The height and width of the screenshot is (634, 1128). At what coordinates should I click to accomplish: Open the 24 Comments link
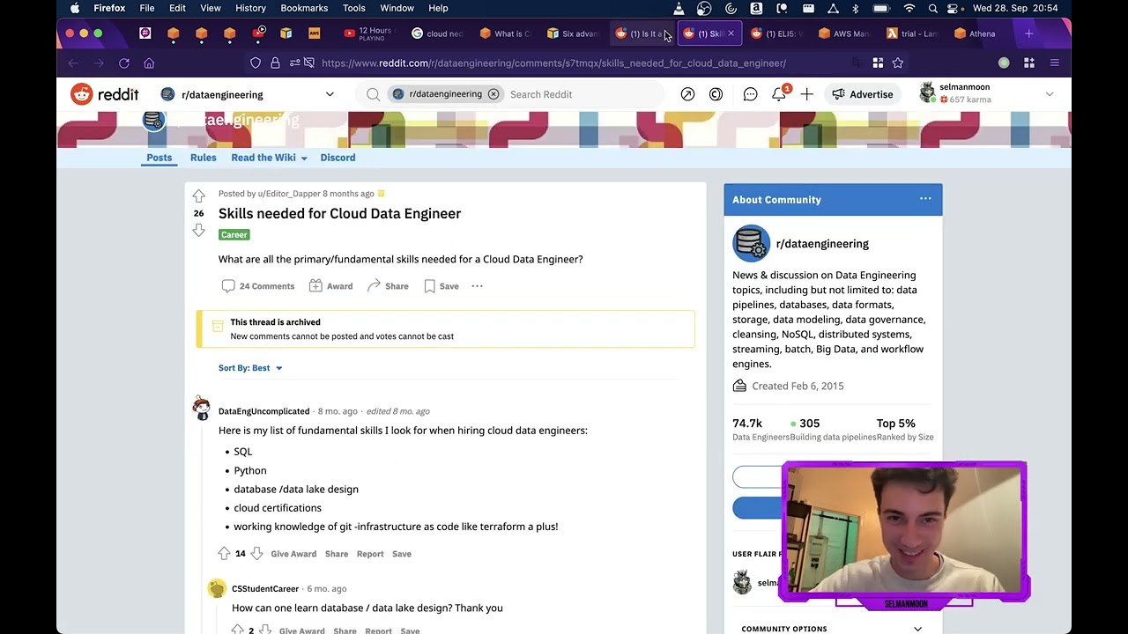coord(257,286)
